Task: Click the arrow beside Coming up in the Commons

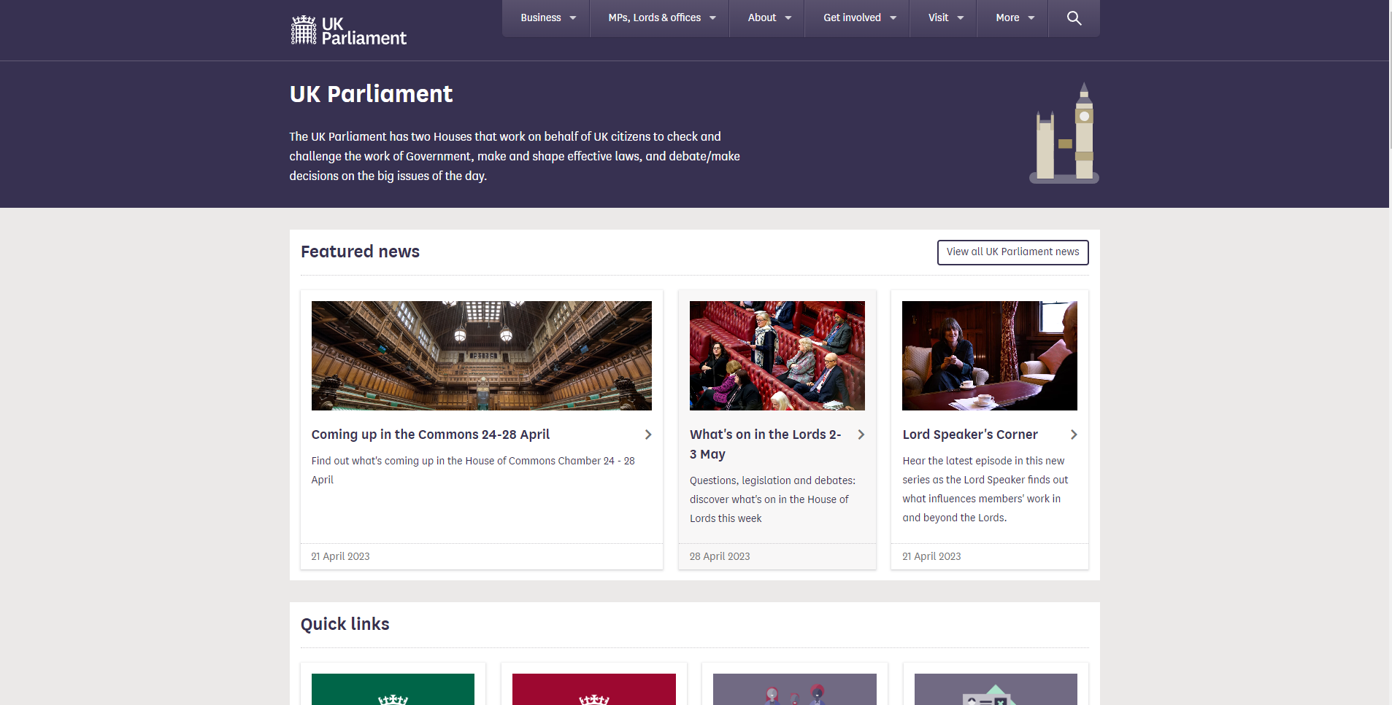Action: click(648, 435)
